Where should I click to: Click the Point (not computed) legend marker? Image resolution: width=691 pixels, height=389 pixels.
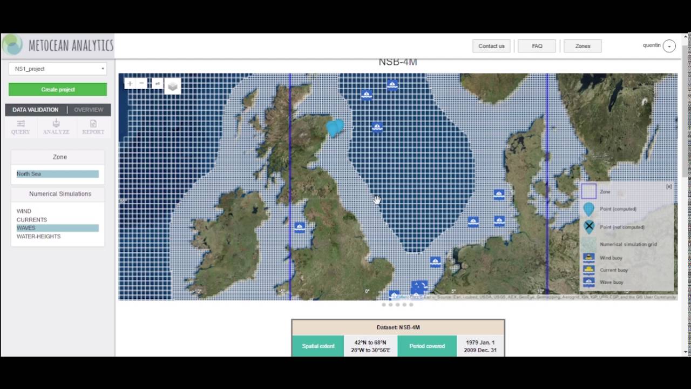[589, 226]
